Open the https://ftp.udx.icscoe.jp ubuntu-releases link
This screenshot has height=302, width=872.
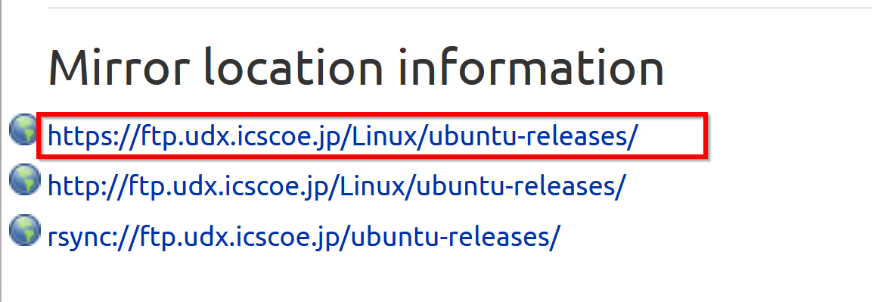point(340,136)
